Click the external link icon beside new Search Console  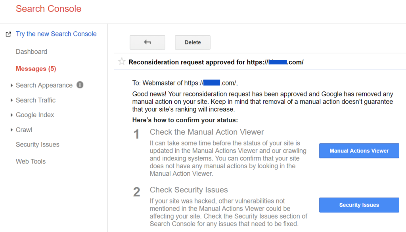tap(8, 34)
